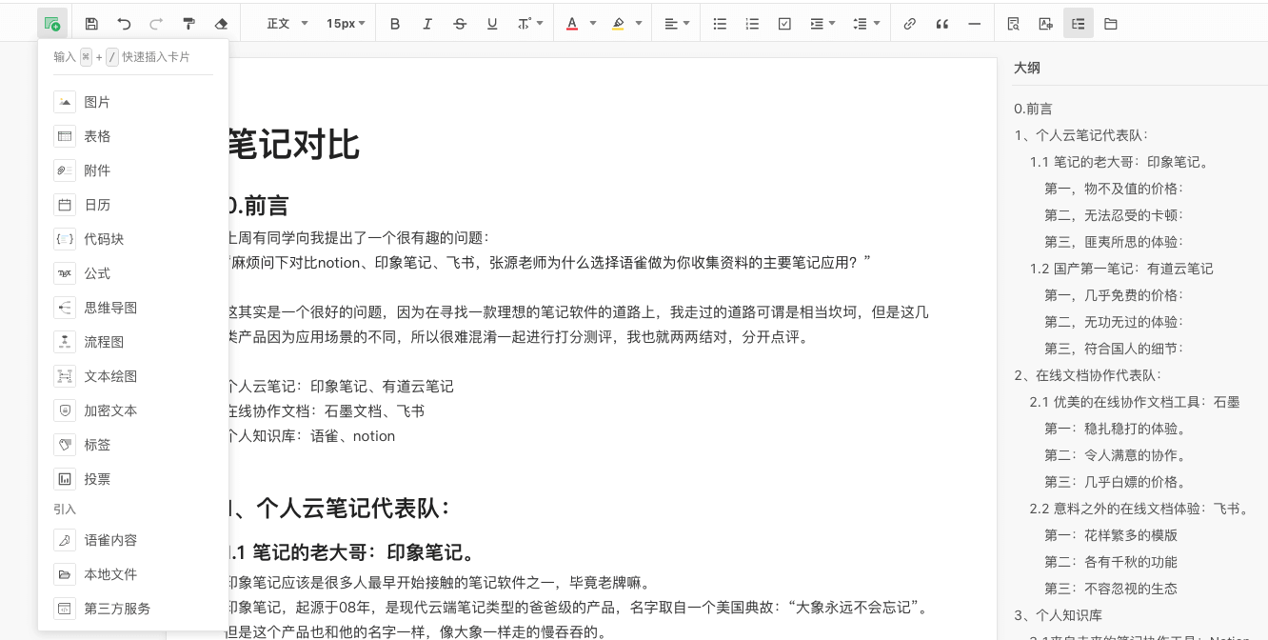Click the 第三方服务 third-party service icon
Image resolution: width=1268 pixels, height=640 pixels.
click(65, 609)
